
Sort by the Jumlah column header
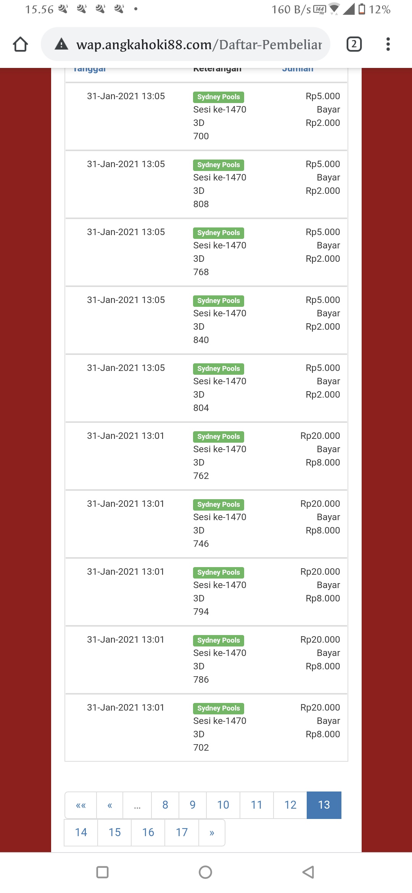coord(298,69)
